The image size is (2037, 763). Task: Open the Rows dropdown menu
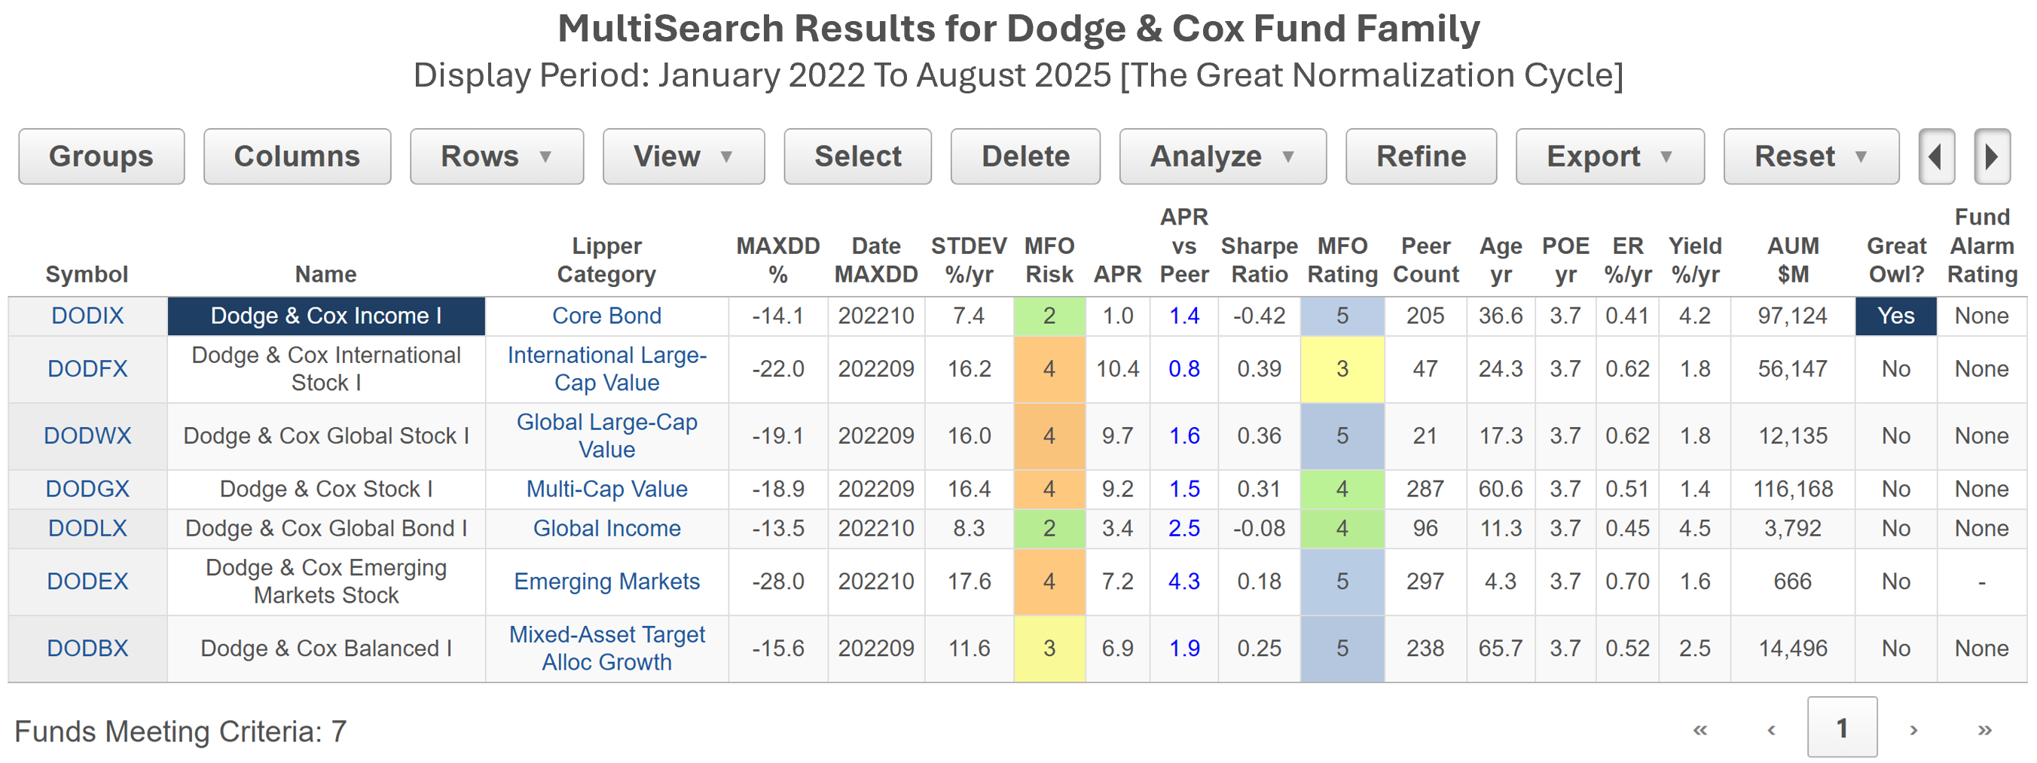click(x=496, y=157)
